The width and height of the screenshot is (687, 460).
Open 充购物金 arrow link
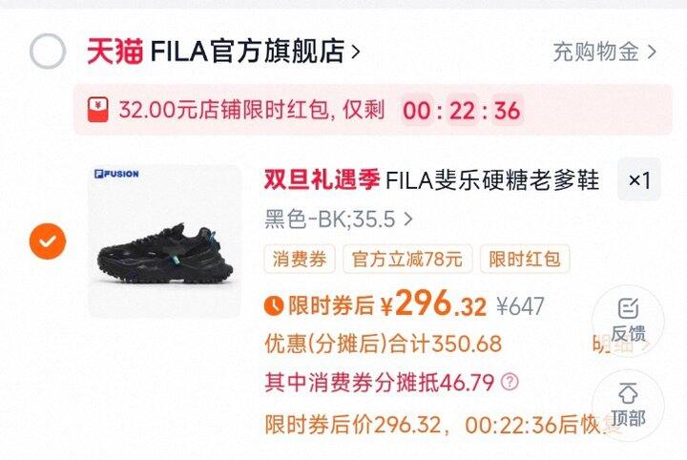pyautogui.click(x=652, y=52)
